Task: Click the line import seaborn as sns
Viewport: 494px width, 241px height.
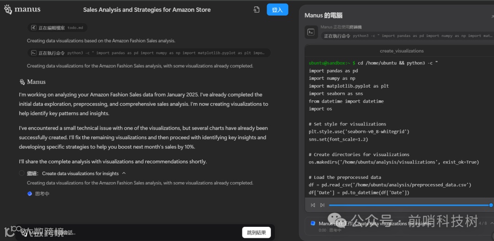Action: pyautogui.click(x=336, y=94)
